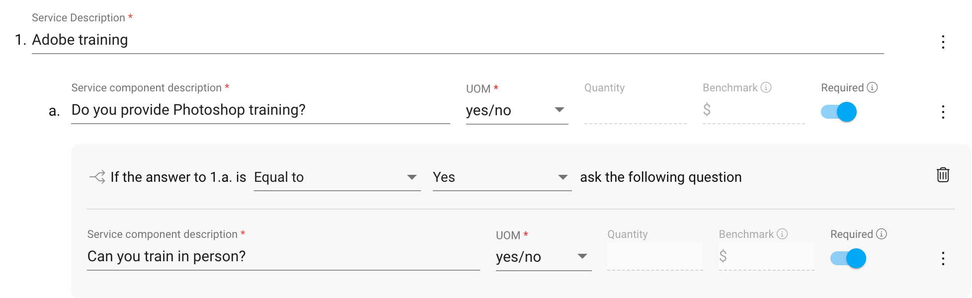Toggle Required switch for Photoshop training question
The width and height of the screenshot is (972, 298).
(x=839, y=112)
